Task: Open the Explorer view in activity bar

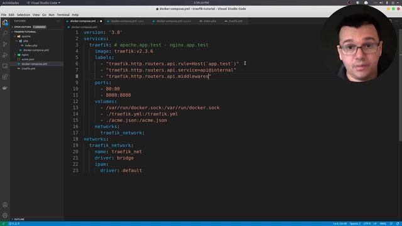Action: coord(5,23)
